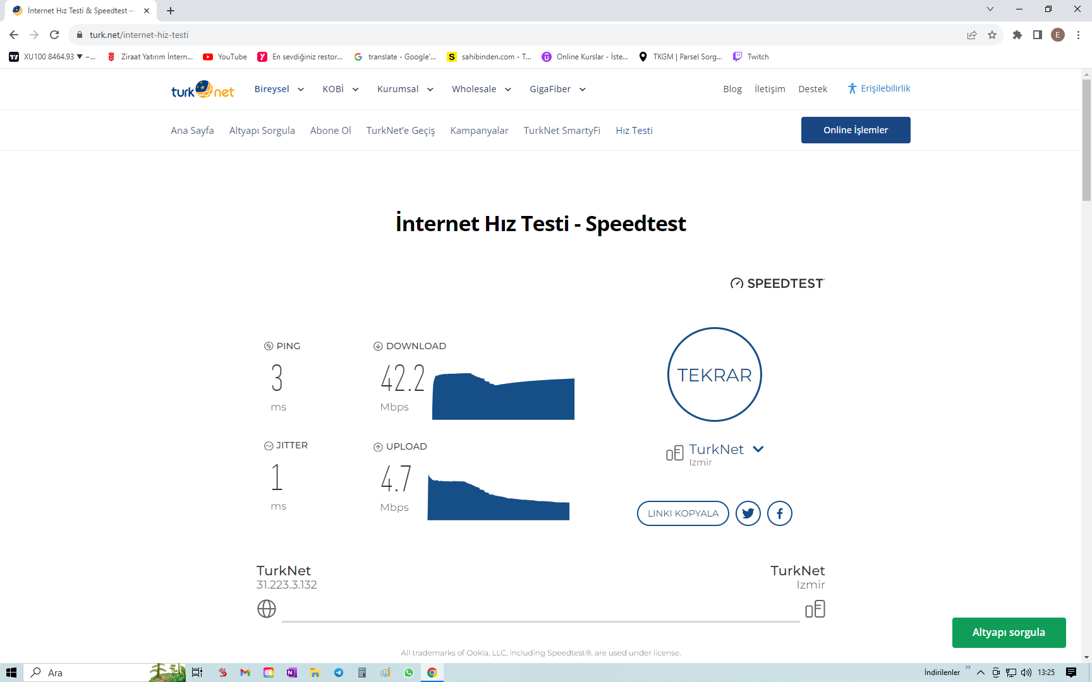This screenshot has width=1092, height=682.
Task: Open the Erişilebilirlik accessibility link
Action: 879,88
